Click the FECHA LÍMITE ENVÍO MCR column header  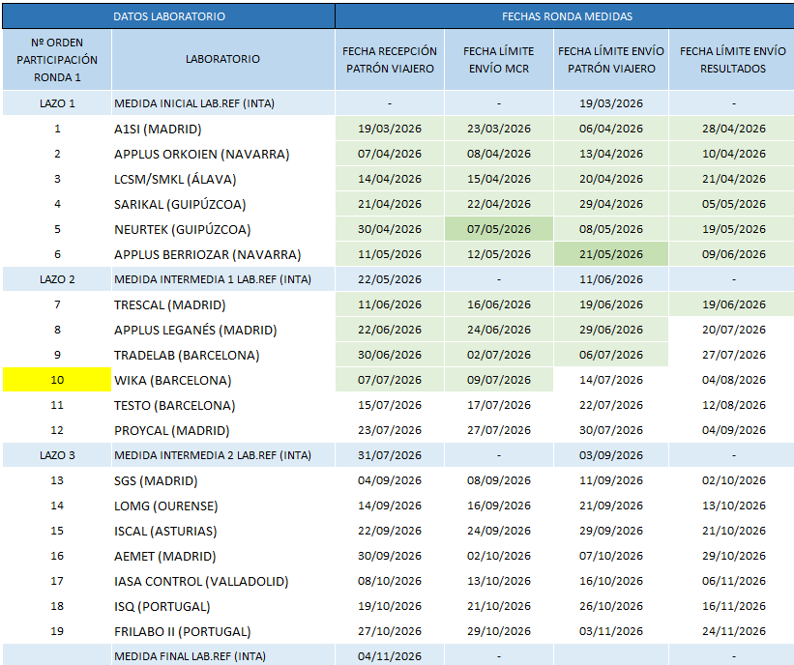point(498,60)
